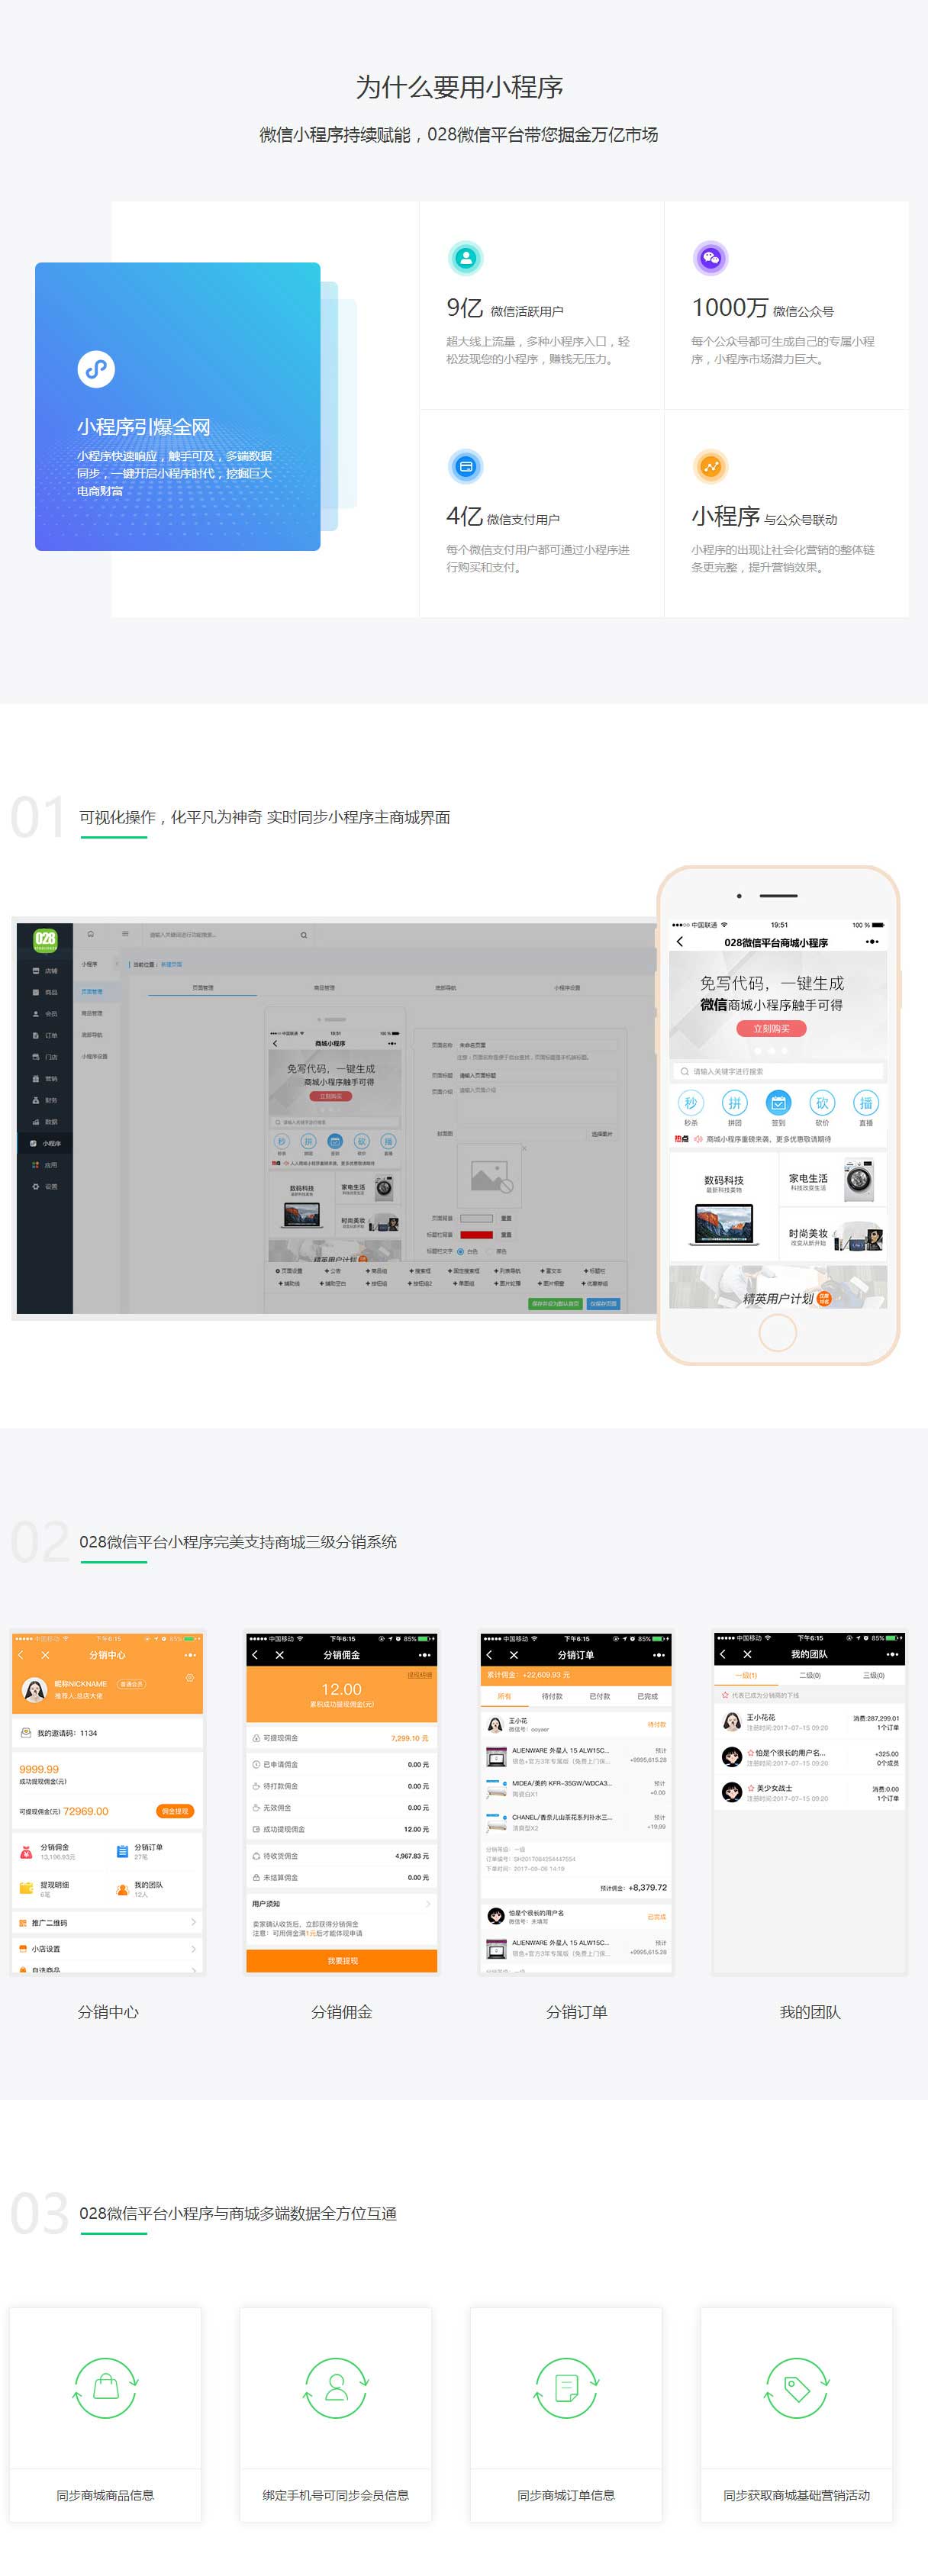928x2576 pixels.
Task: Tap back arrow on 分销订单 screen
Action: click(x=489, y=1655)
